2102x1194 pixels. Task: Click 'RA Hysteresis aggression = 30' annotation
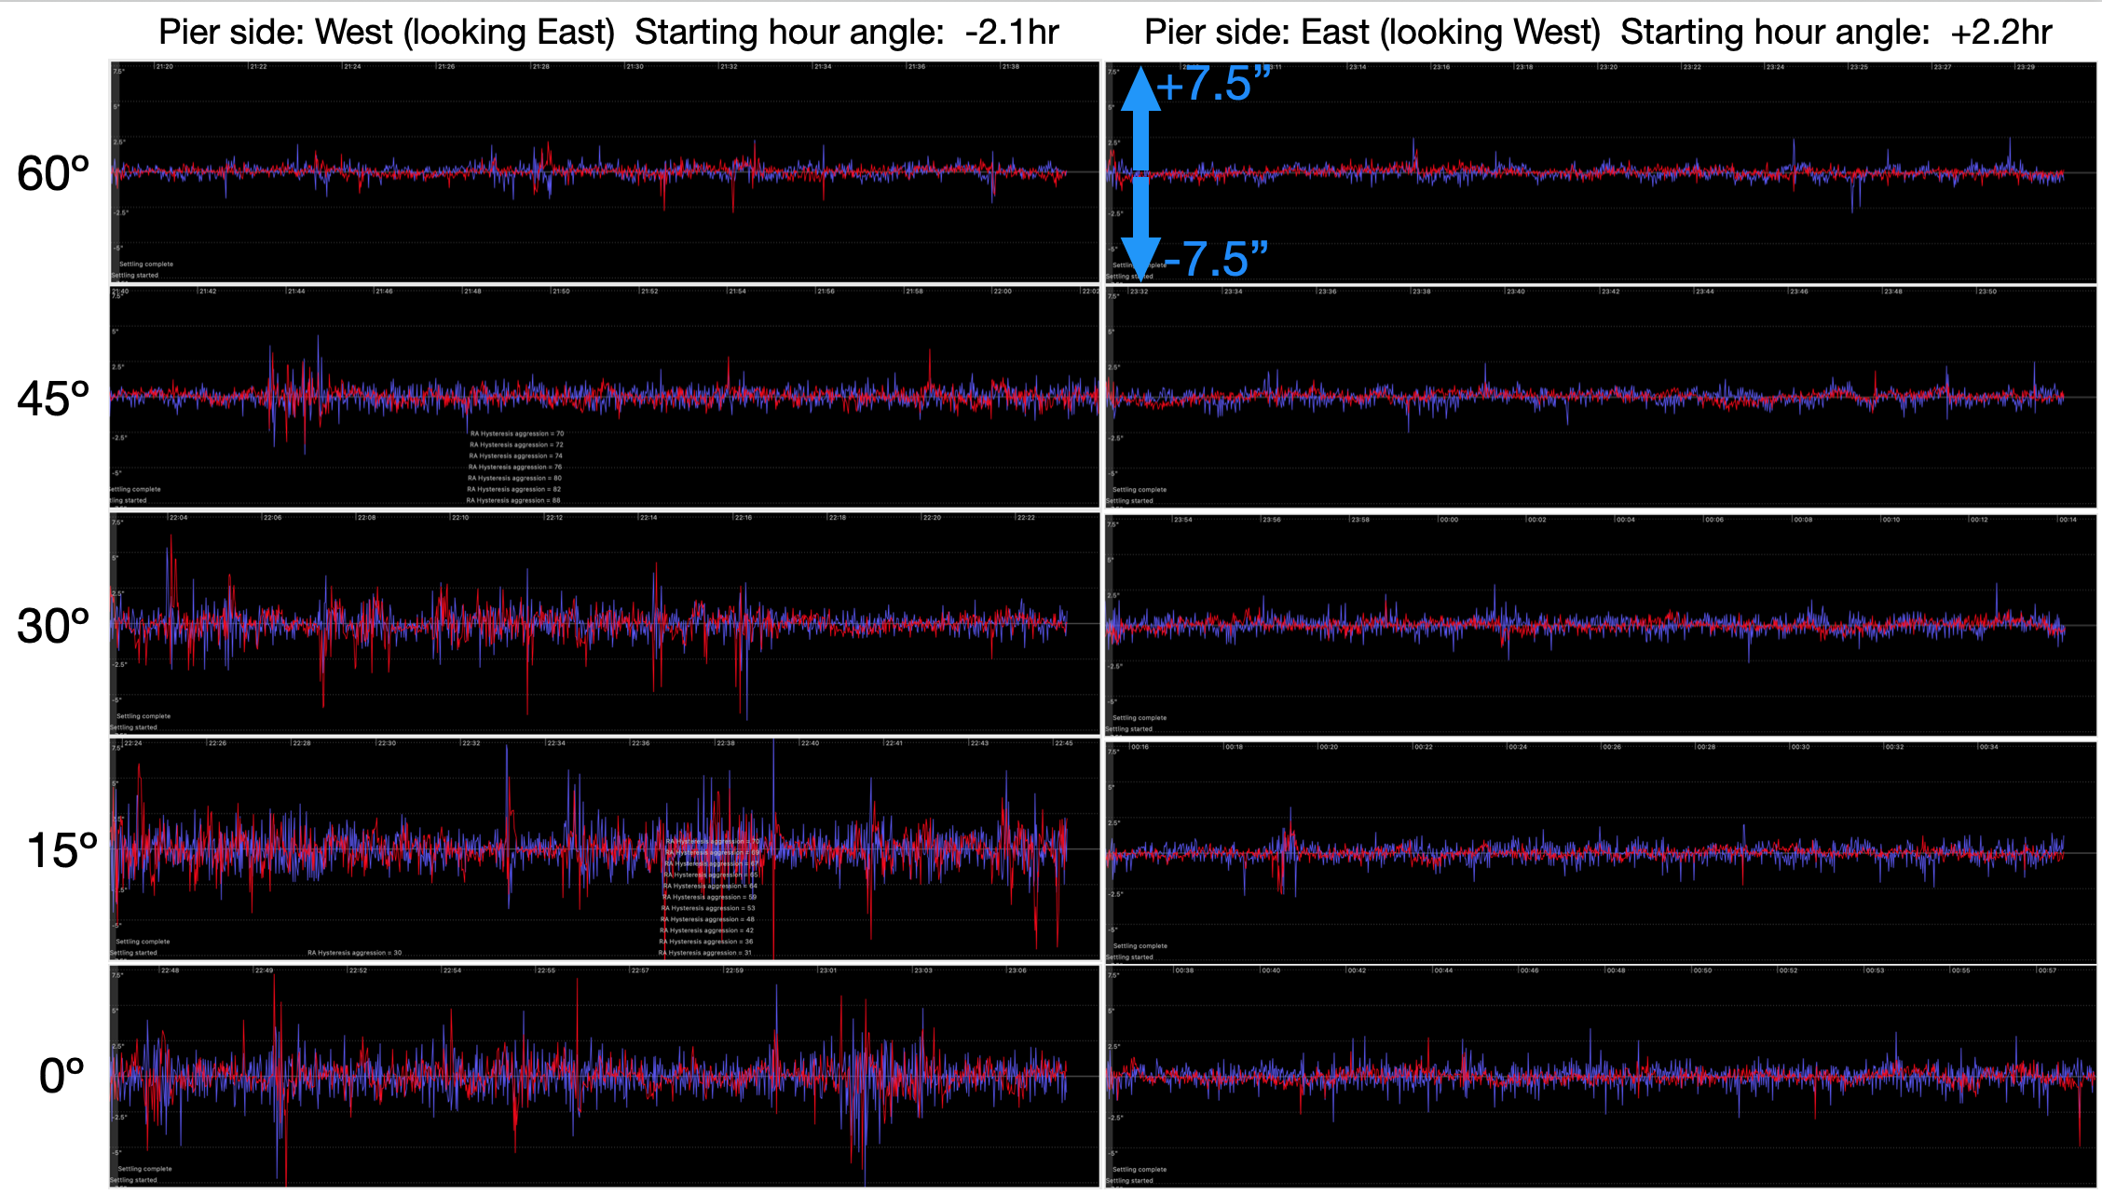(354, 953)
